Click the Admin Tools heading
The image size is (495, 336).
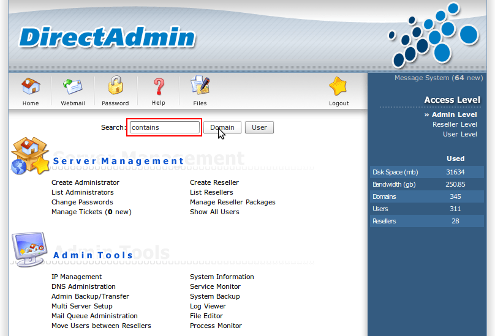pyautogui.click(x=93, y=255)
